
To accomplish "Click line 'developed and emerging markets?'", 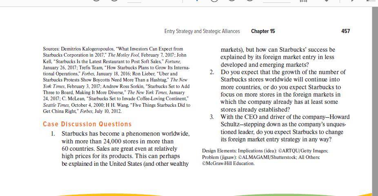I will [x=265, y=65].
